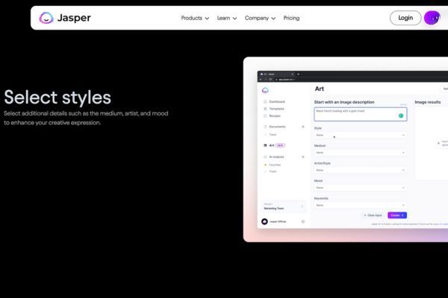Viewport: 448px width, 298px height.
Task: Click the Jasper icon in the app sidebar
Action: (x=265, y=90)
